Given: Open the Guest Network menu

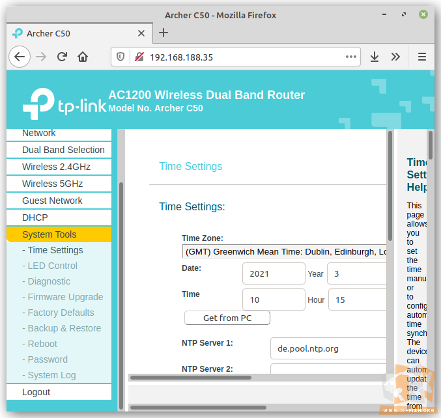Looking at the screenshot, I should (x=59, y=201).
